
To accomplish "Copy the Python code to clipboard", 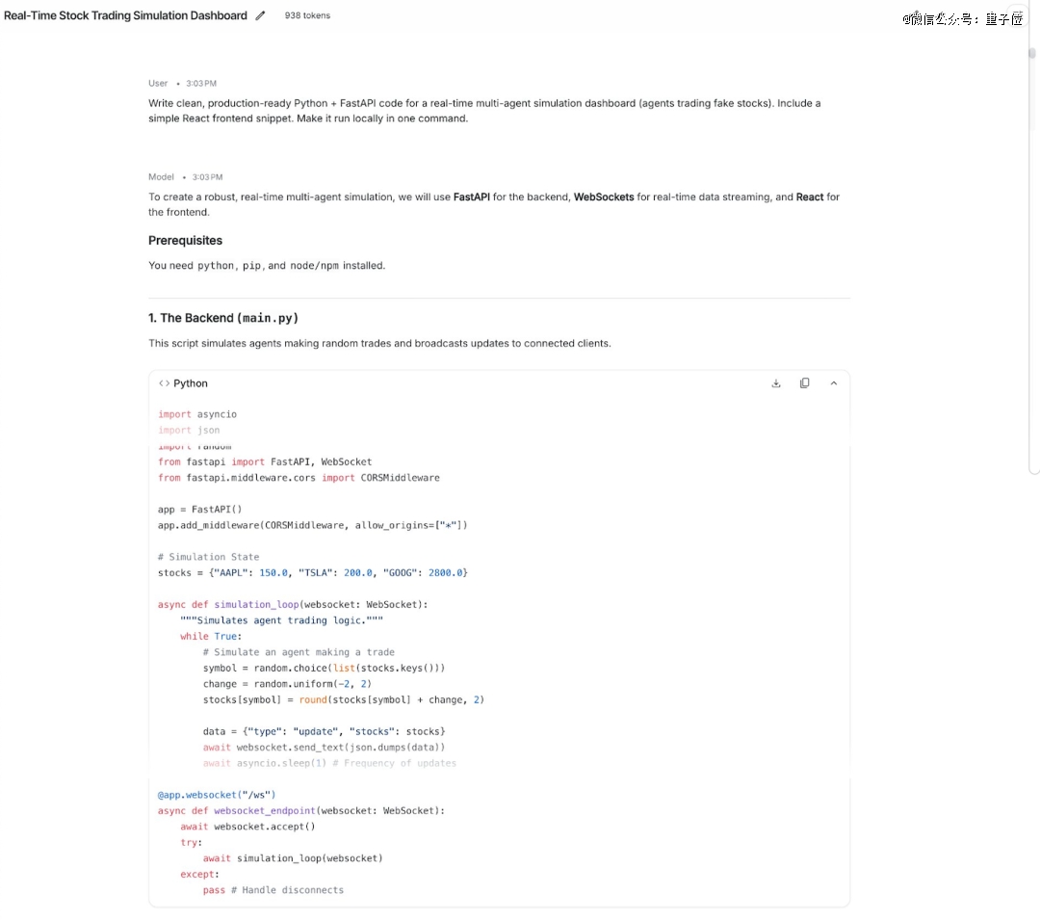I will click(x=805, y=383).
